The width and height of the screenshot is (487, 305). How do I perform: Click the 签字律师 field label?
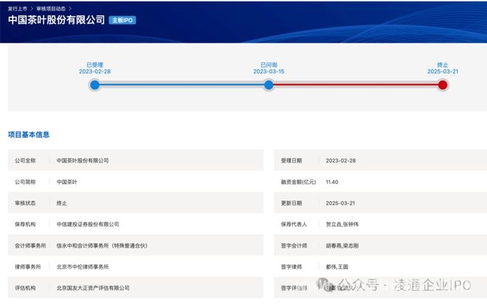(x=291, y=267)
